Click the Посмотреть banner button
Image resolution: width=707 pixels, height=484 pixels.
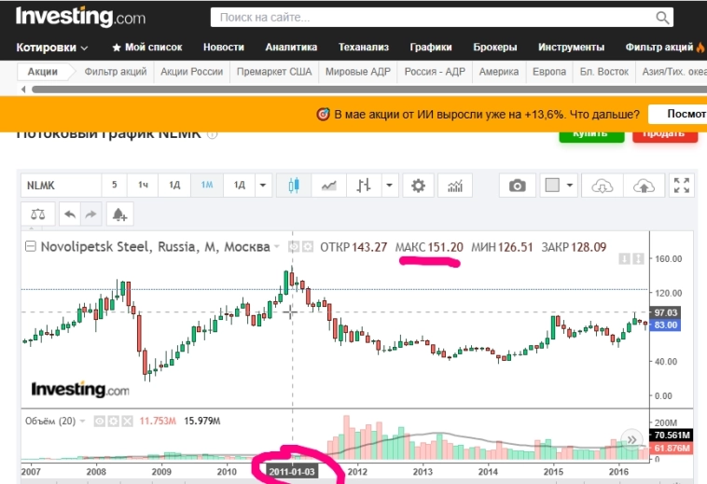(677, 114)
